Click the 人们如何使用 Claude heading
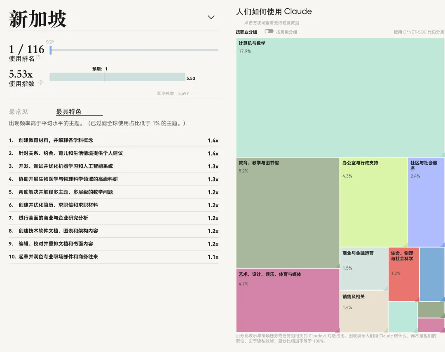The height and width of the screenshot is (352, 445). 274,12
